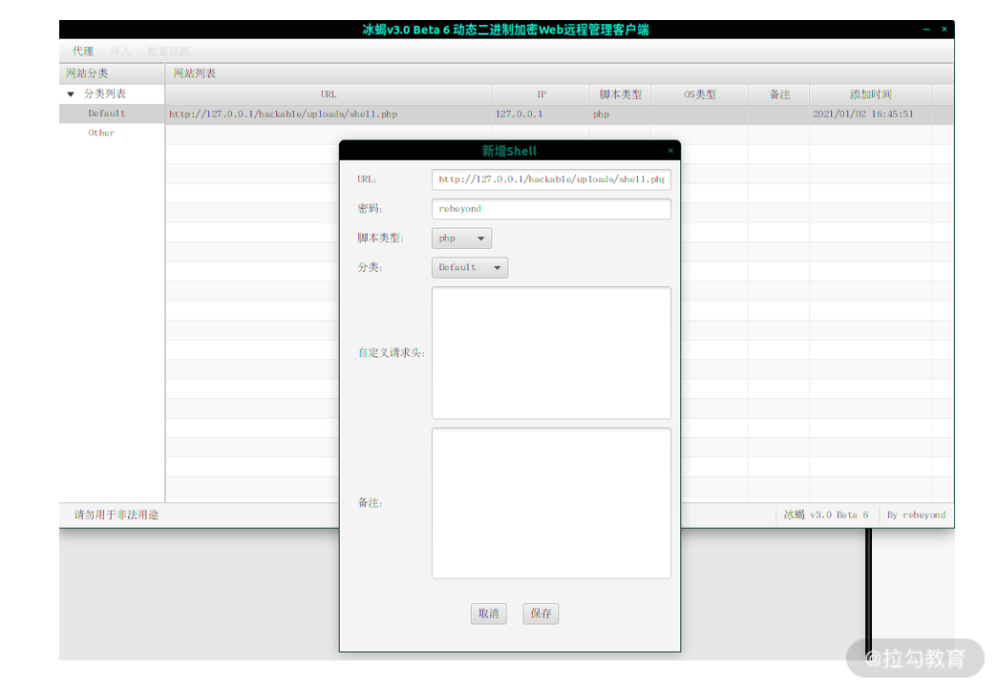
Task: Select the Other category
Action: point(101,133)
